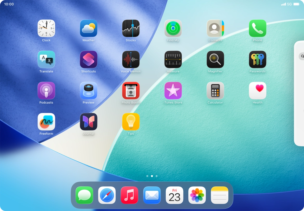Open the Stocks app
304x211 pixels.
[131, 28]
